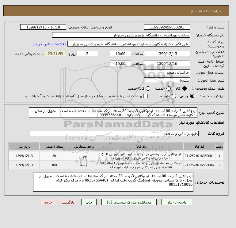The height and width of the screenshot is (228, 236).
Task: Click the delivery province field خراسان رضوی
Action: coord(167,73)
